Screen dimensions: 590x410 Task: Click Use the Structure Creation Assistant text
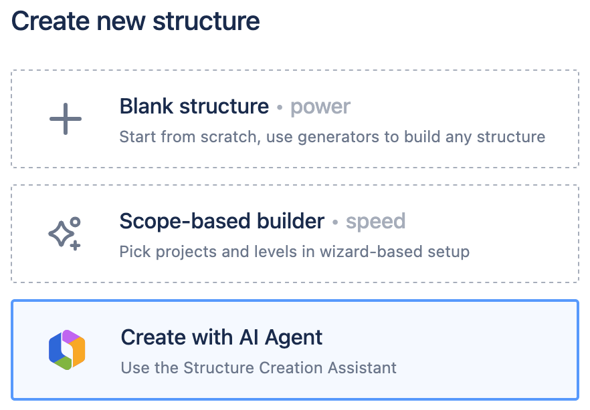[259, 368]
